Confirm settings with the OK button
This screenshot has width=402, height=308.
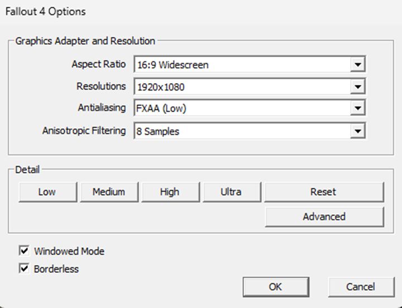click(275, 287)
